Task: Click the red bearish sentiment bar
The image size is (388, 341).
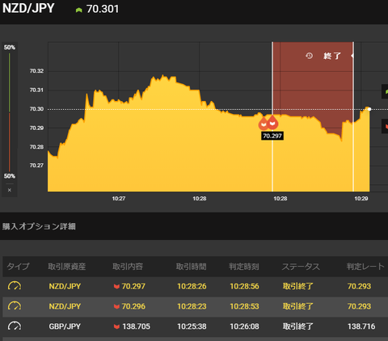Action: (x=10, y=142)
